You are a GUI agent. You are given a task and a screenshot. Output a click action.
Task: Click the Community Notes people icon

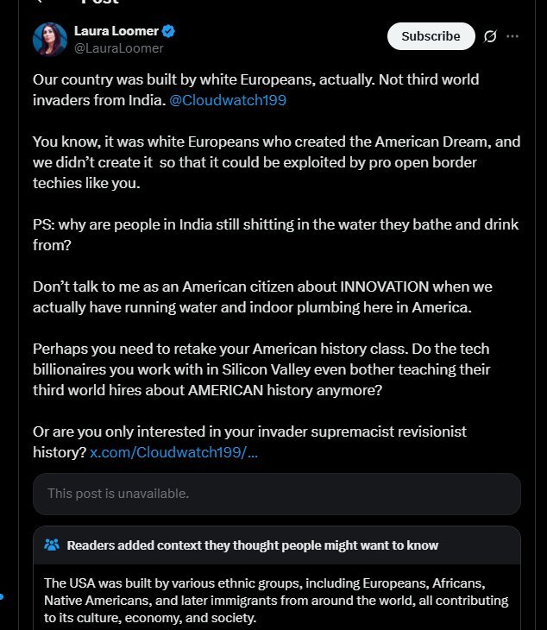pyautogui.click(x=52, y=545)
